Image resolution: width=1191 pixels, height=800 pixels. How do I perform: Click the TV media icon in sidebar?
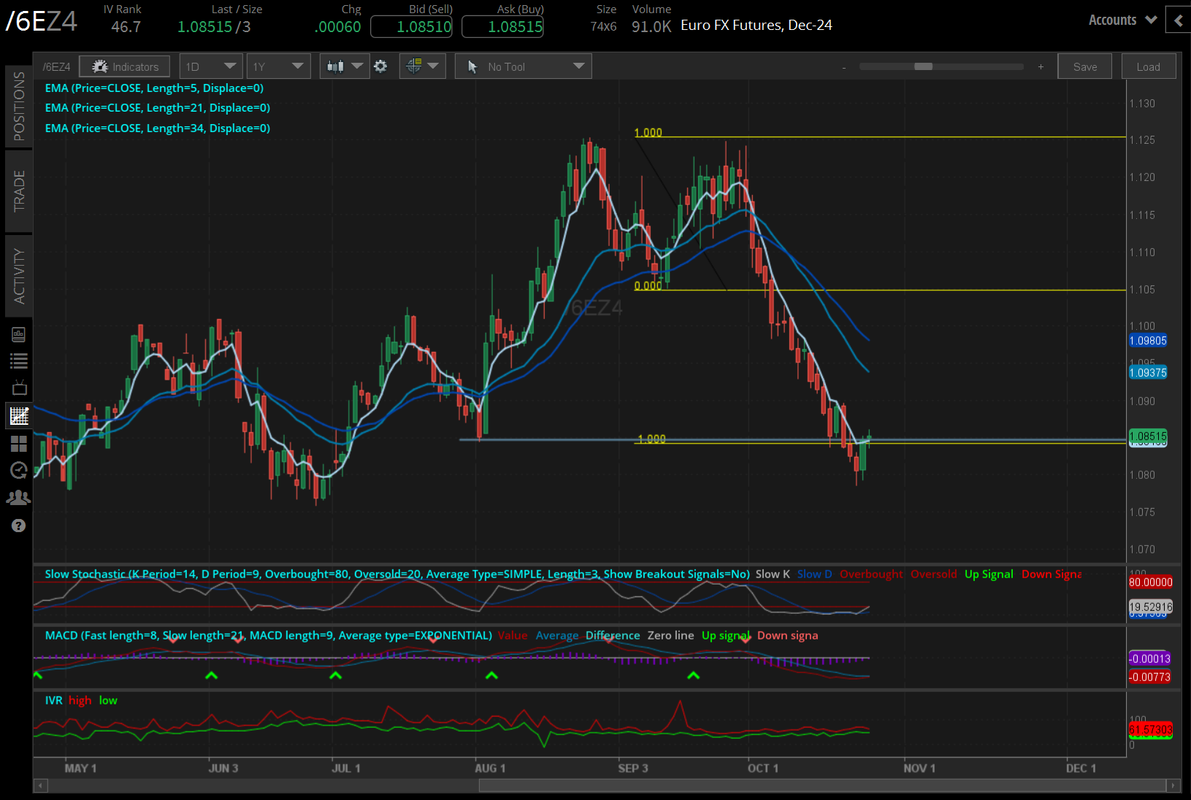point(19,388)
